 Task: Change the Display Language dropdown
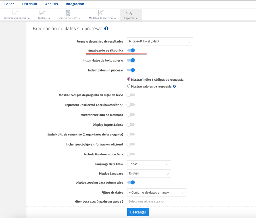point(149,173)
